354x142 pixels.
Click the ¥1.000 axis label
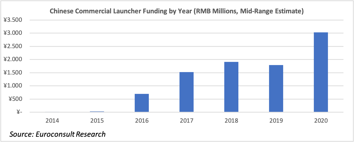[x=13, y=86]
